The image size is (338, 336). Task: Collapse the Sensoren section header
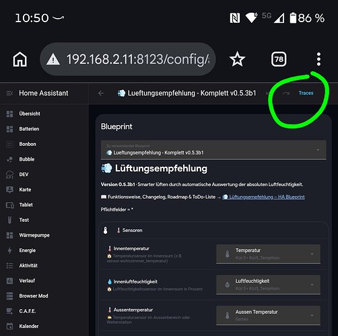pos(213,230)
